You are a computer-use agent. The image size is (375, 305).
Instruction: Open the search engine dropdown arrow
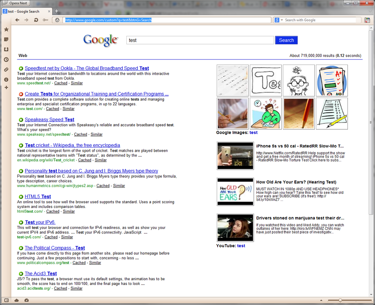pos(282,20)
